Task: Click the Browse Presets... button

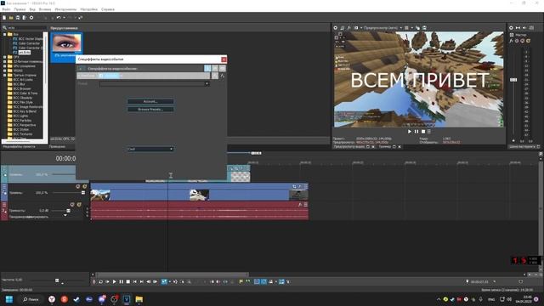Action: [x=150, y=110]
